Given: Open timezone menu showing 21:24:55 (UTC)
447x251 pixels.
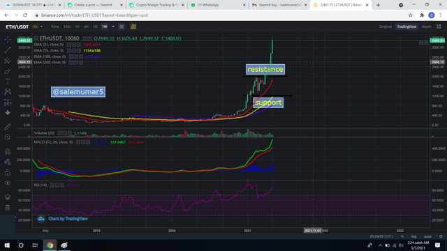Looking at the screenshot, I should 381,236.
